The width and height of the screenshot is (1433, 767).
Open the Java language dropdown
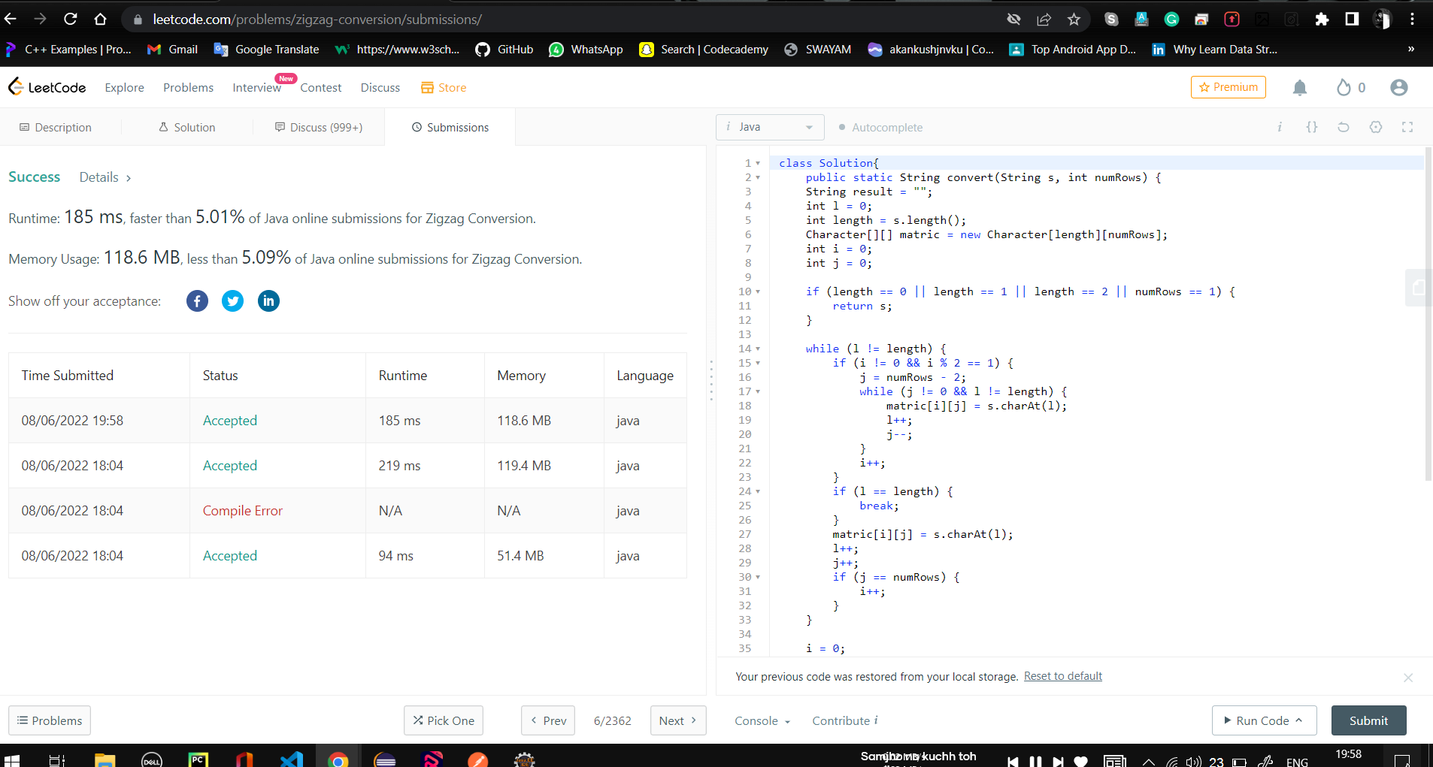(770, 127)
